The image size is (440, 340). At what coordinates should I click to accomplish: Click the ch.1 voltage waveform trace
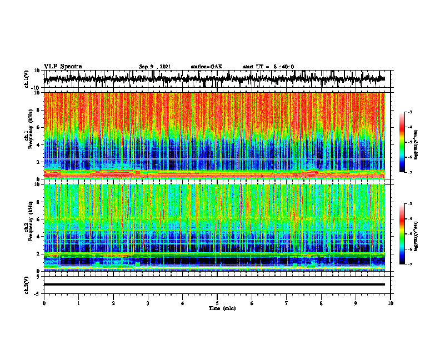point(214,79)
